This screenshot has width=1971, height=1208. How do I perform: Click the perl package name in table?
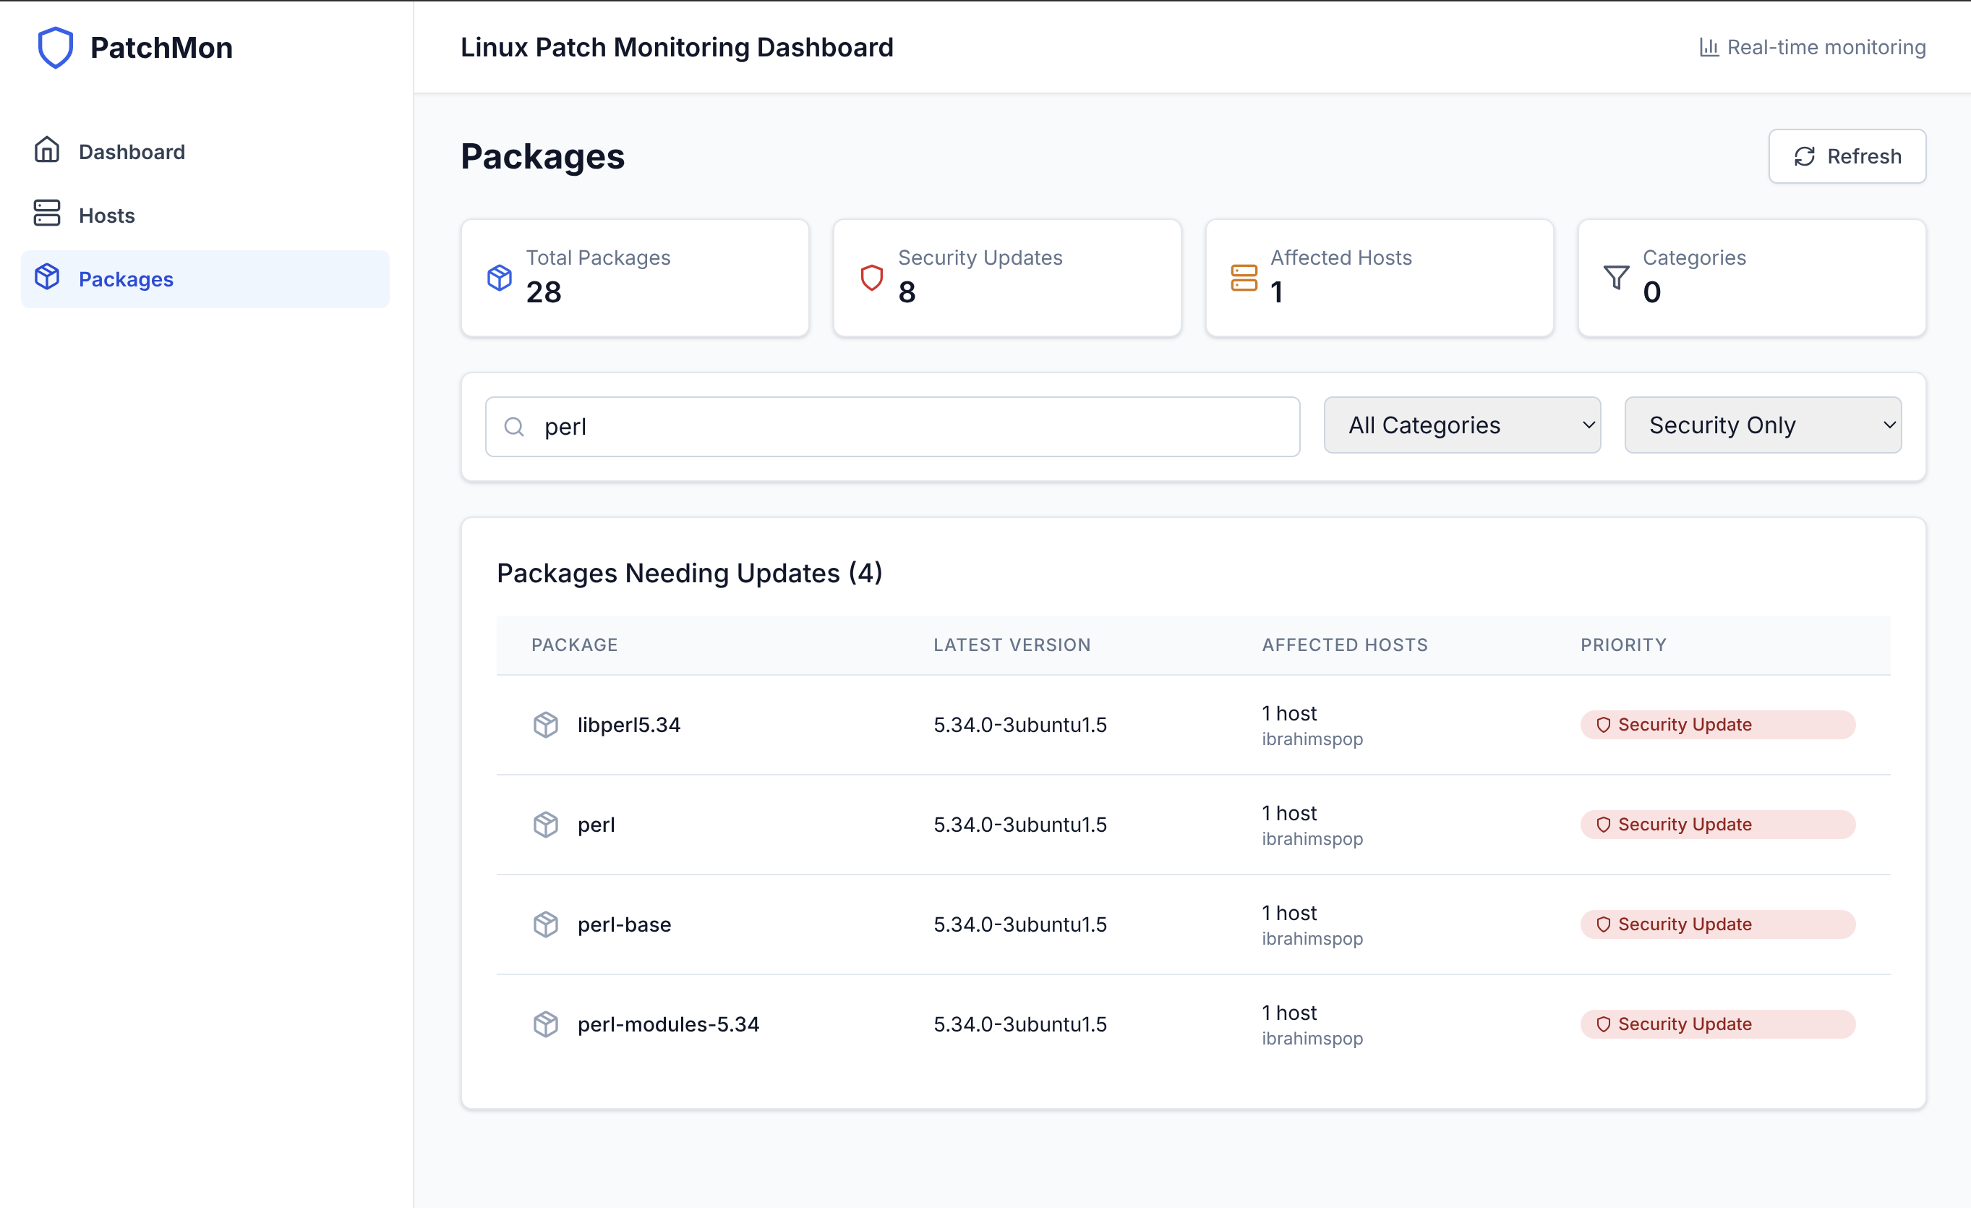[596, 825]
